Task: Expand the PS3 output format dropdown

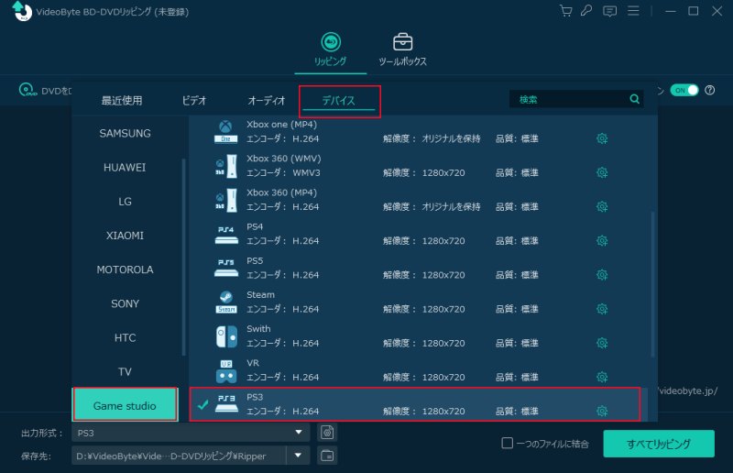Action: [299, 433]
